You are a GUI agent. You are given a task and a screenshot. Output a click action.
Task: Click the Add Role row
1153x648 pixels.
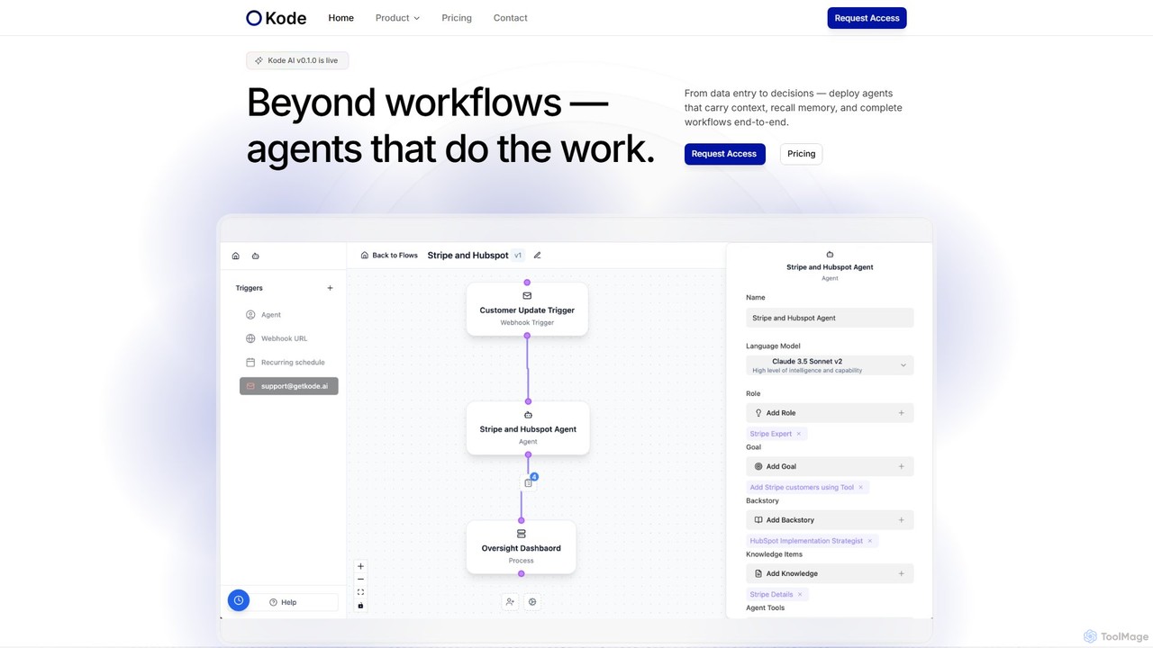(x=830, y=413)
